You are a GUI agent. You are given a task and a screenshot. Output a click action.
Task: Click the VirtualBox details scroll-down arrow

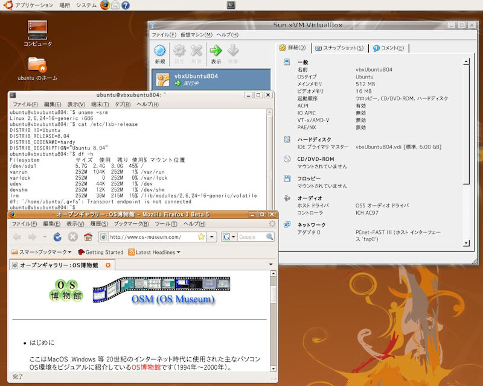[466, 243]
